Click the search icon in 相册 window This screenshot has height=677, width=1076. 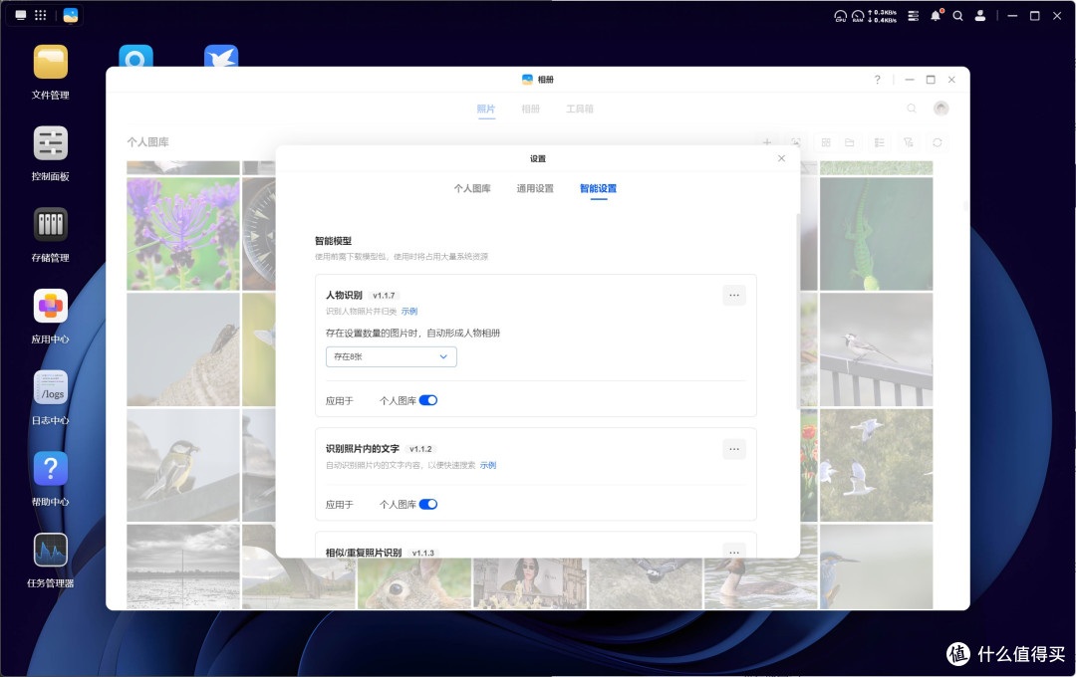coord(912,109)
